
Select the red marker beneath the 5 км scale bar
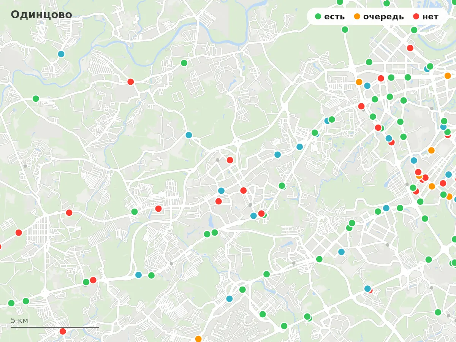[63, 331]
